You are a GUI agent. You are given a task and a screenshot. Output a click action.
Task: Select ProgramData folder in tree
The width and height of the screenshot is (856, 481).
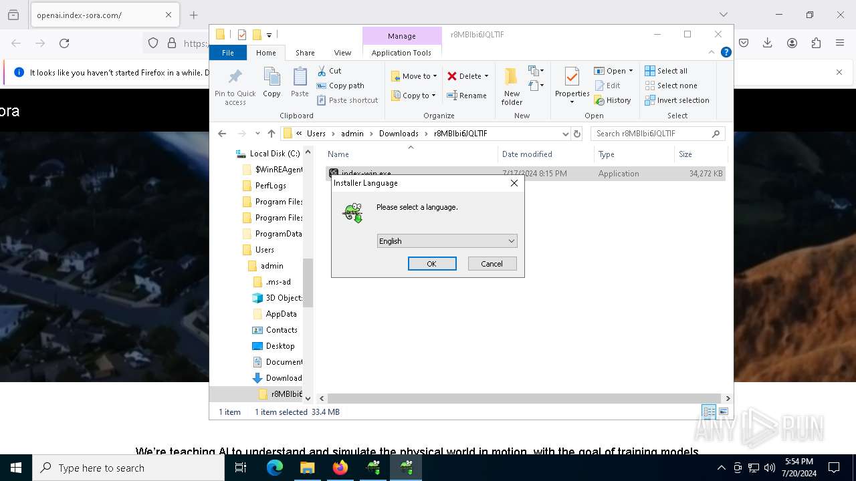tap(272, 234)
